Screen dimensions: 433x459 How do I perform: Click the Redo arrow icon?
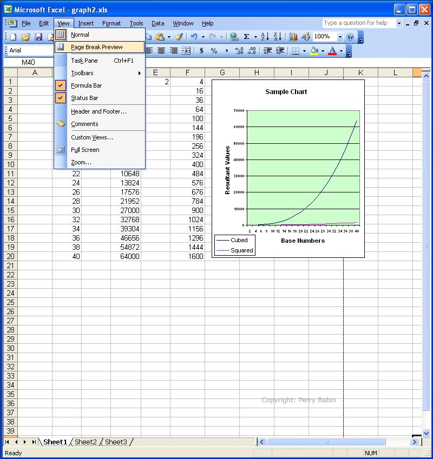point(212,37)
